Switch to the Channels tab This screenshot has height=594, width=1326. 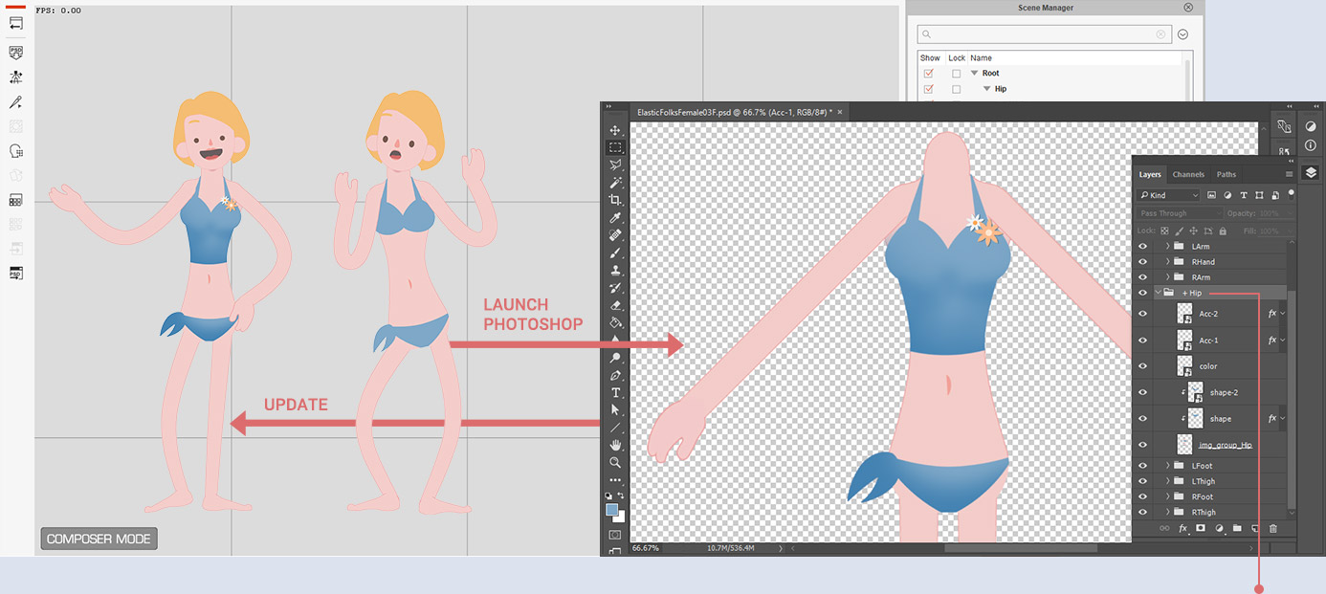click(x=1188, y=174)
